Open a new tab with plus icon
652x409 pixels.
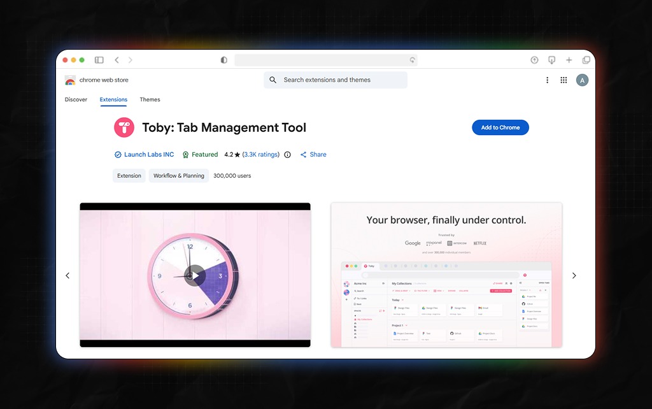point(569,60)
